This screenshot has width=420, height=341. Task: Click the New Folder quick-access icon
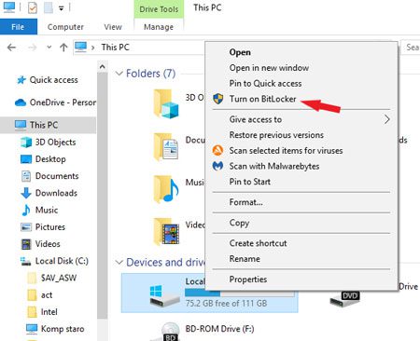coord(49,7)
